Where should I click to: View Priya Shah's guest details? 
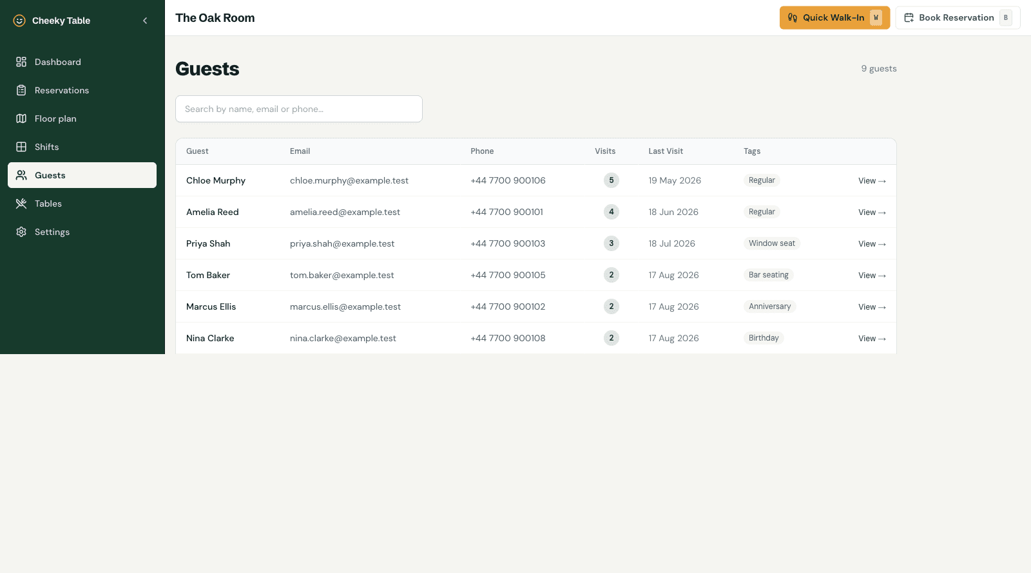tap(872, 244)
